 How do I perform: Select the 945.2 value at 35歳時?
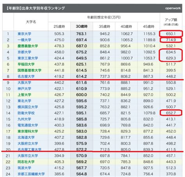pyautogui.click(x=105, y=34)
